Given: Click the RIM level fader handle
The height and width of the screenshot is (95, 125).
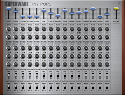Looking at the screenshot, I should coord(44,10).
